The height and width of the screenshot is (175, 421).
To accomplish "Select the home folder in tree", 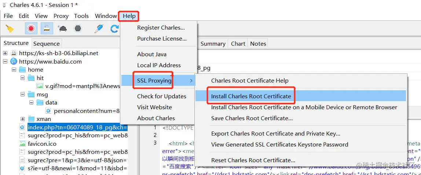I will pos(36,69).
